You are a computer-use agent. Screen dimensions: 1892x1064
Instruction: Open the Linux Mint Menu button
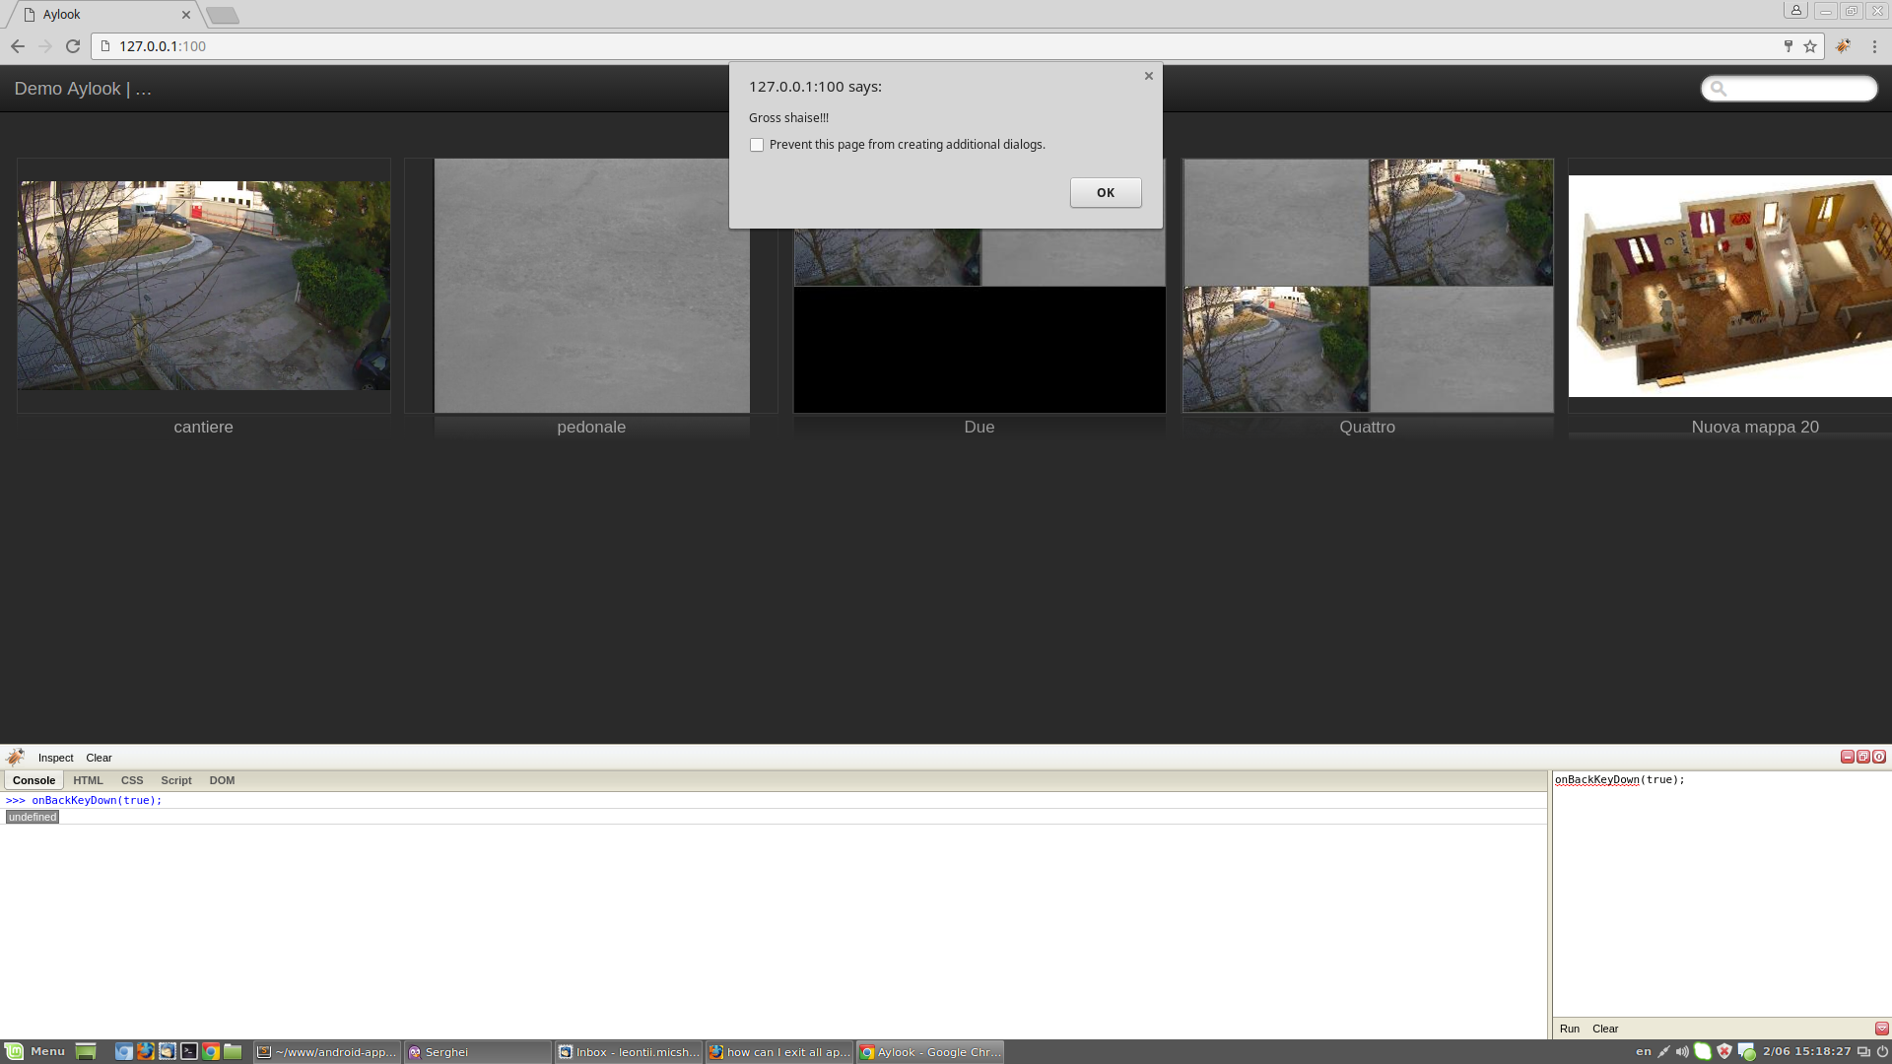pos(35,1052)
